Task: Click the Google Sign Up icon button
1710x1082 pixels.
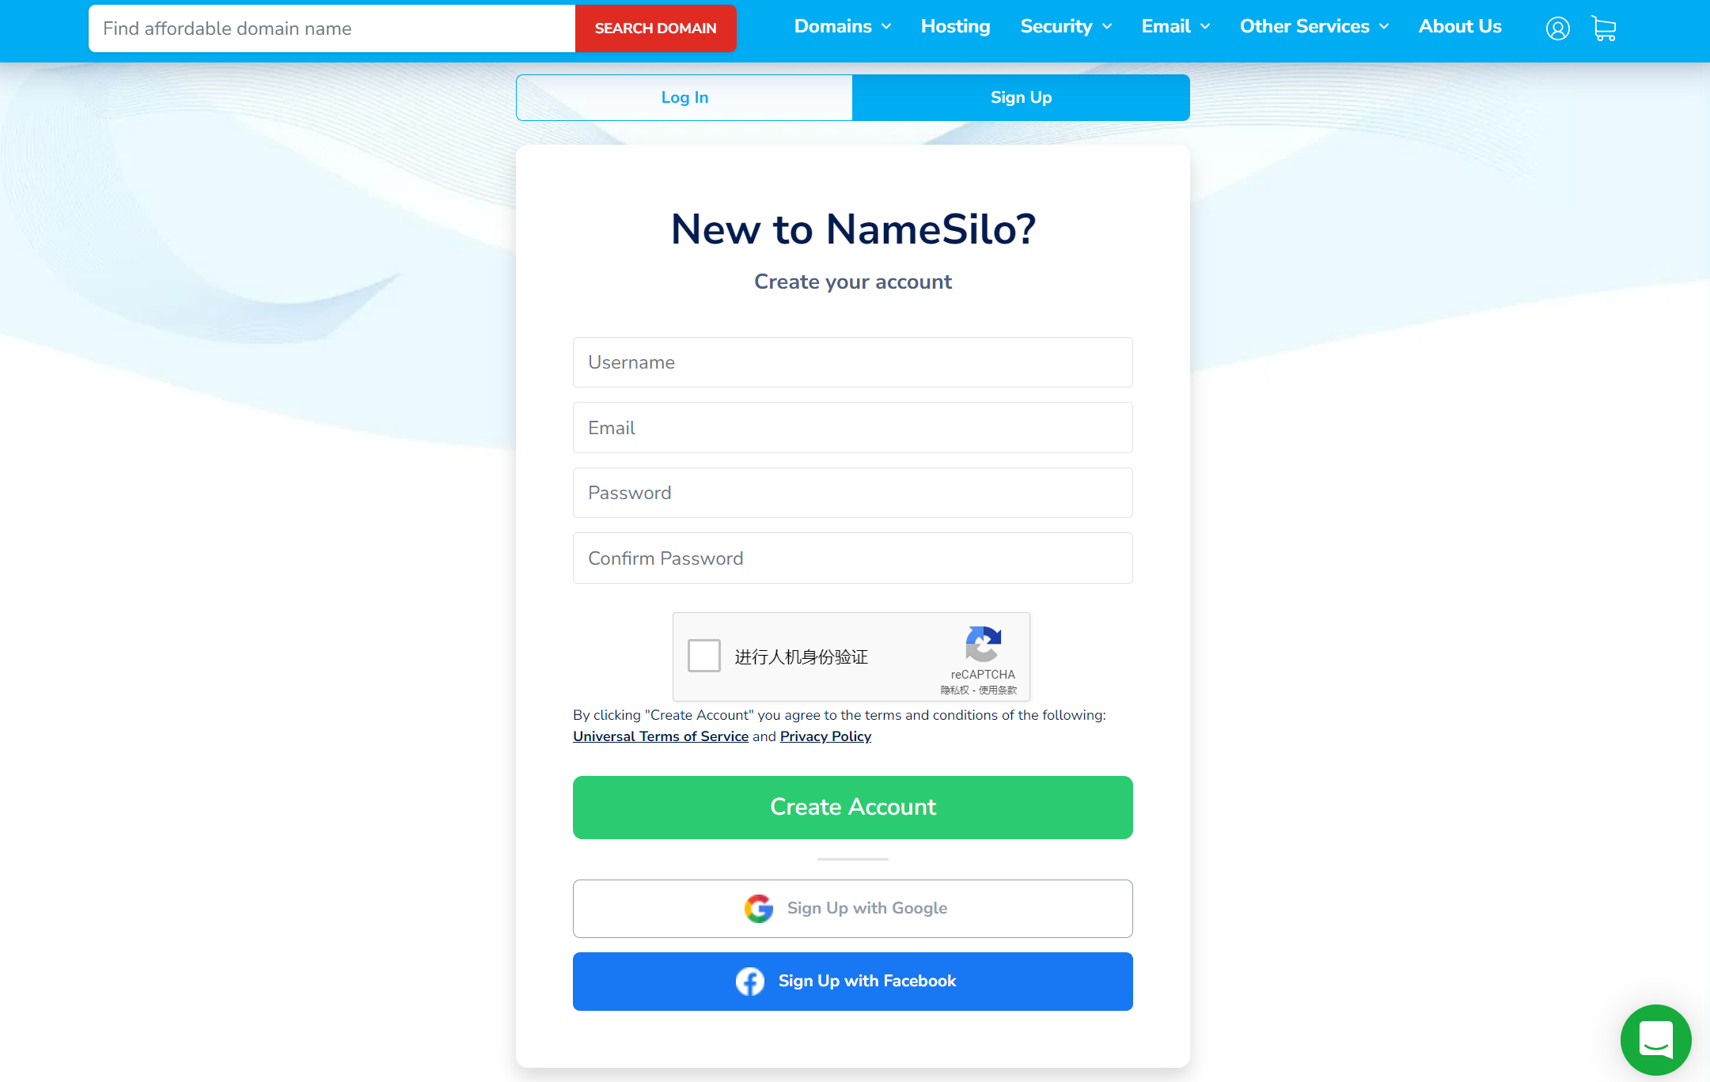Action: (758, 908)
